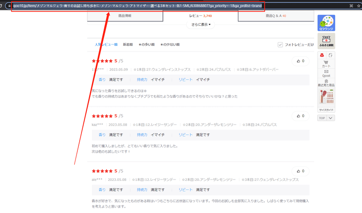Image resolution: width=362 pixels, height=213 pixels.
Task: Click ☆1本目:27.ウェンザレインストップス option text
Action: (162, 70)
